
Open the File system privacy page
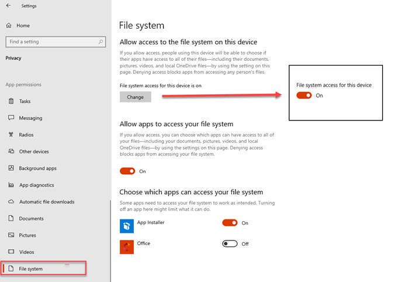[31, 269]
